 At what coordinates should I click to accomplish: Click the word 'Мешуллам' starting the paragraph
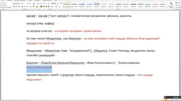[x=34, y=50]
